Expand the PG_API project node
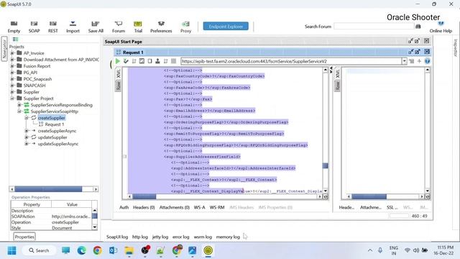The image size is (460, 259). tap(12, 73)
